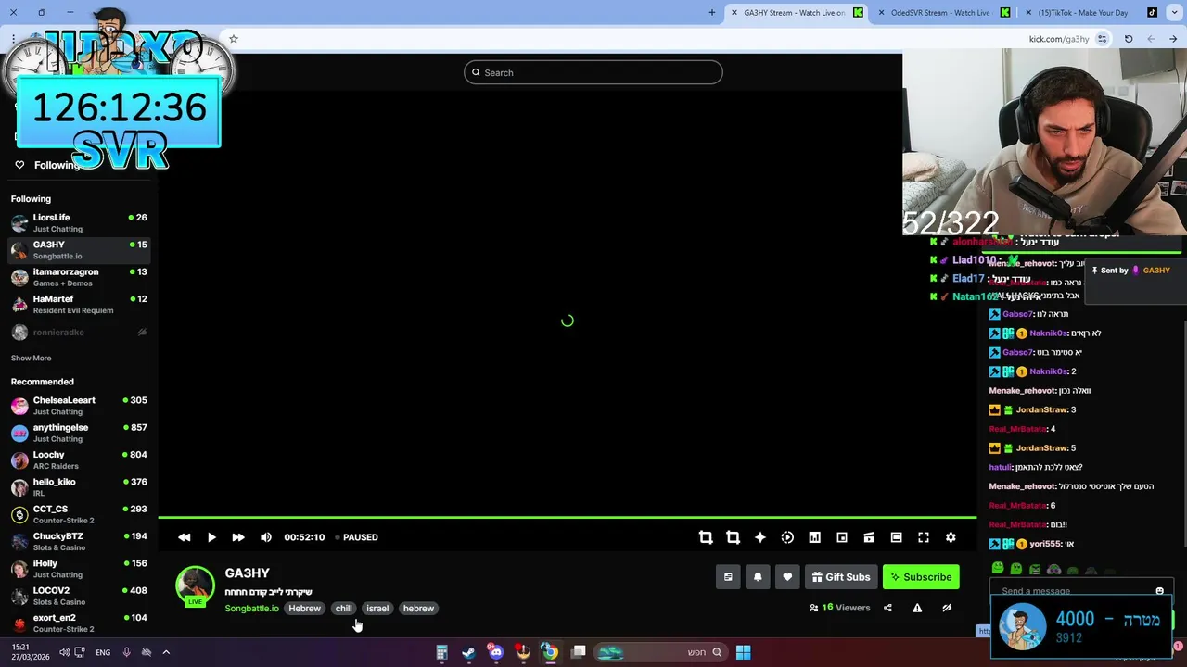
Task: Open the channel page icon next to bell
Action: click(728, 577)
